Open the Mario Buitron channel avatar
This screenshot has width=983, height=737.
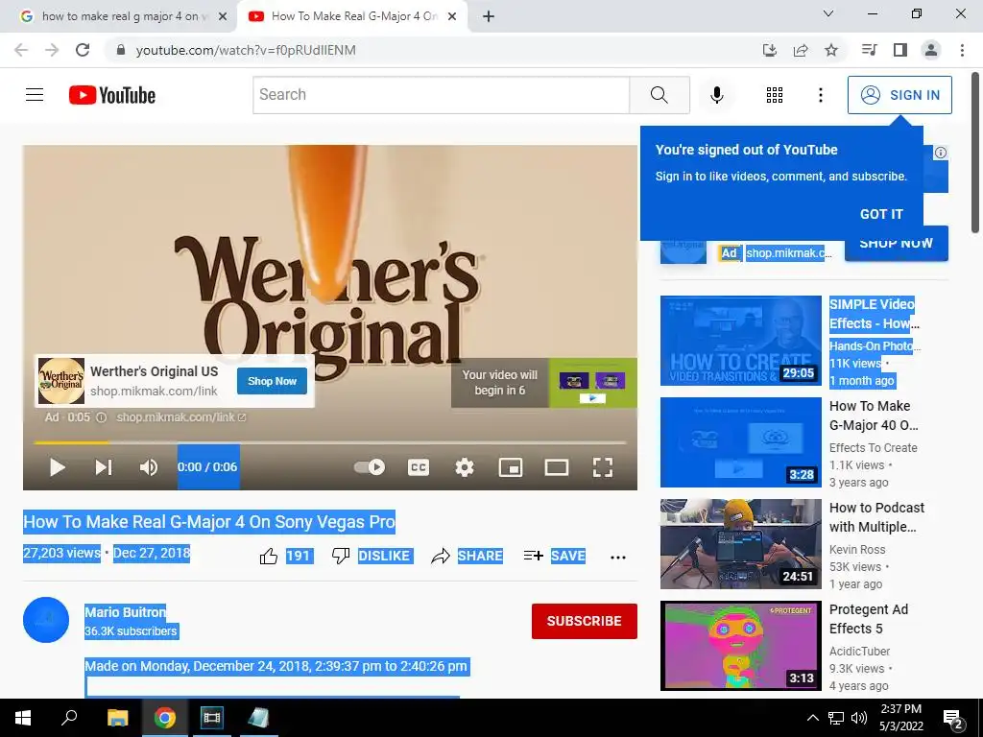pyautogui.click(x=46, y=620)
